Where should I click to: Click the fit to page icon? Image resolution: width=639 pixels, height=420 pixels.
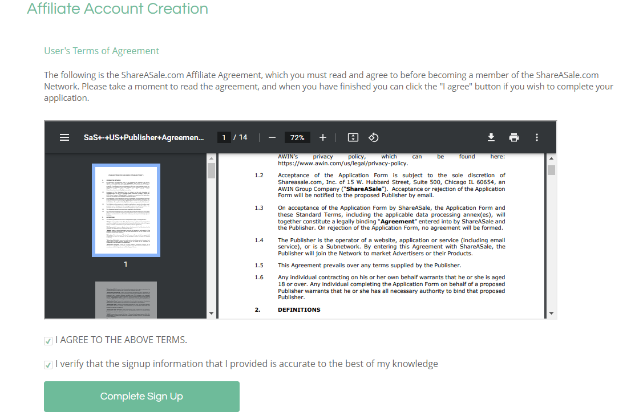coord(353,137)
